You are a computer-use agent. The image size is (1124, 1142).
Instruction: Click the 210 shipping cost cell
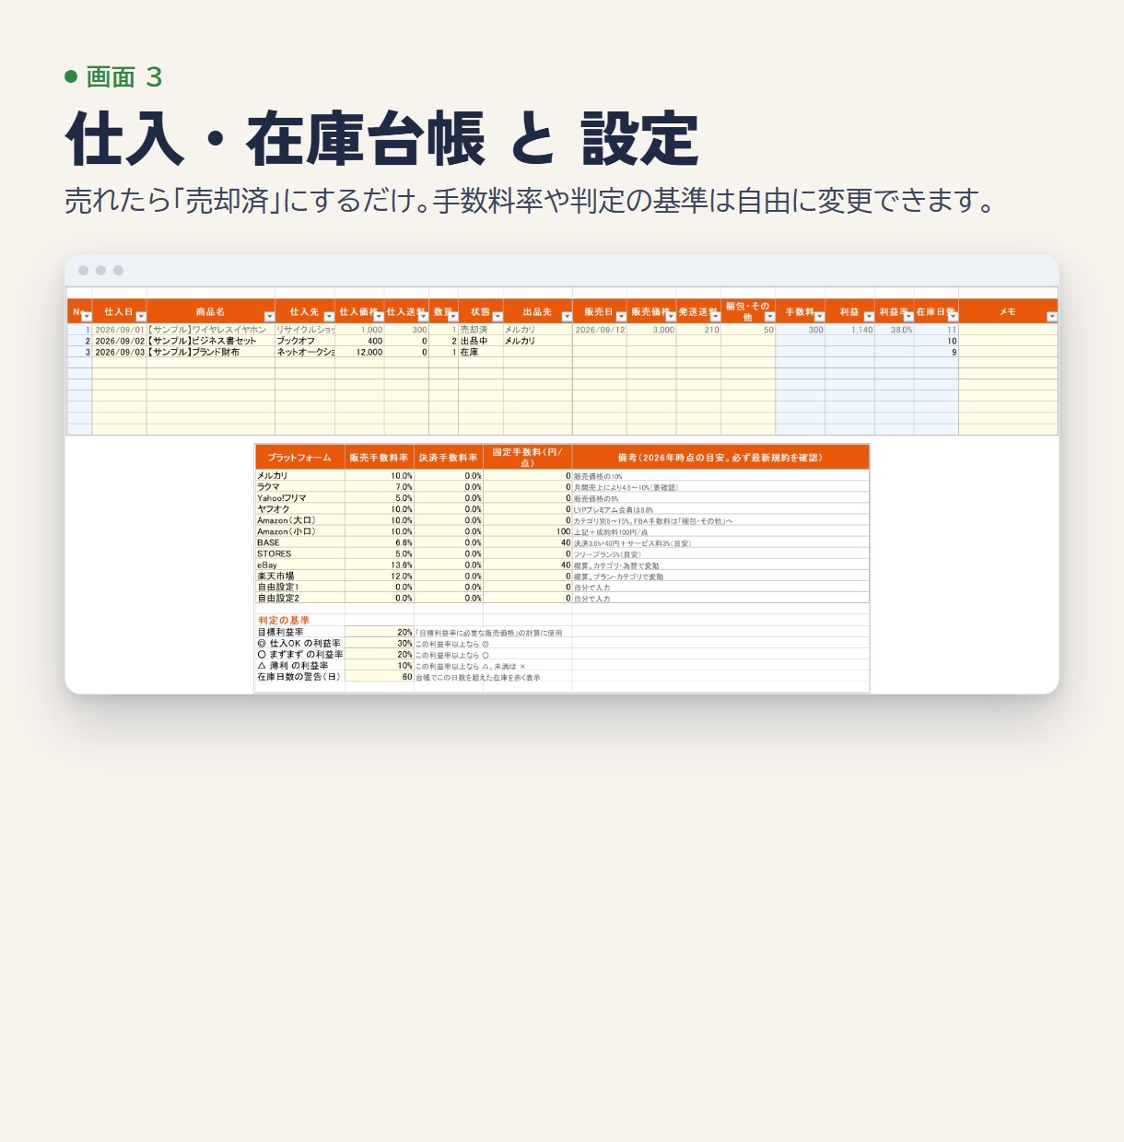698,330
